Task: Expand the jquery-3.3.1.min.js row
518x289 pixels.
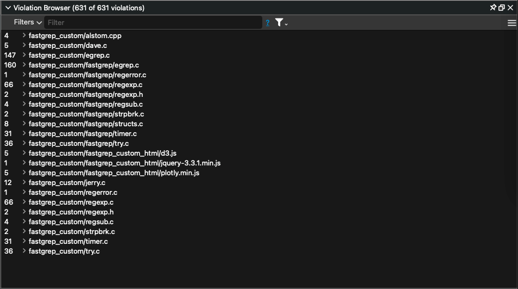Action: point(24,163)
